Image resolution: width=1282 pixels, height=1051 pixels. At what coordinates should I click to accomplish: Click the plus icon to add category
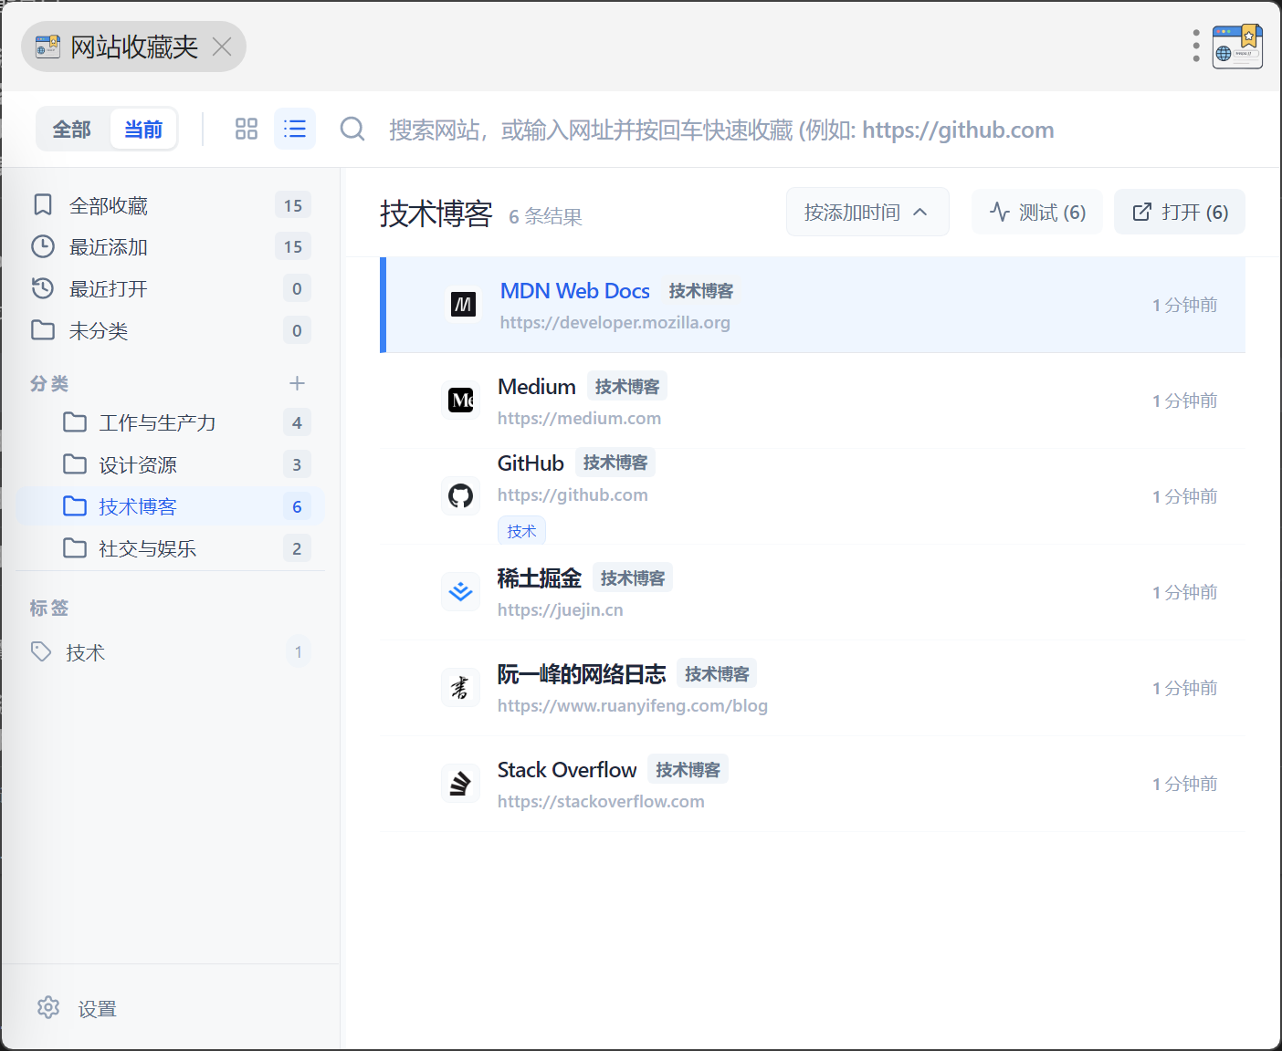(x=297, y=383)
